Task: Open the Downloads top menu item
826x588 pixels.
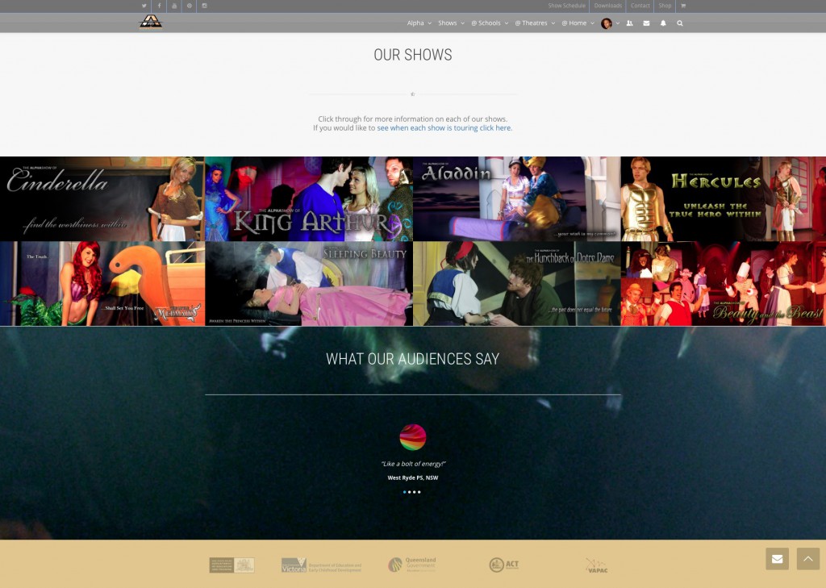Action: click(608, 6)
